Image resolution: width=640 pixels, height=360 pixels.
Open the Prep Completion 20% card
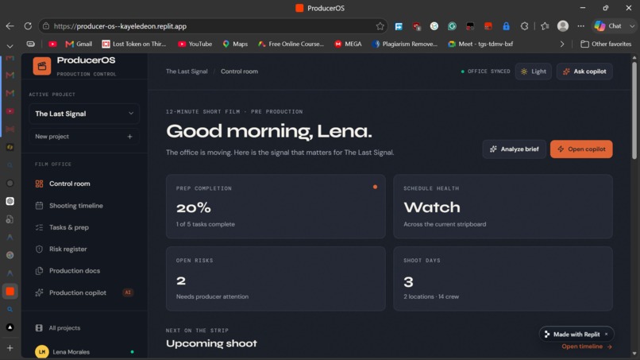coord(276,207)
